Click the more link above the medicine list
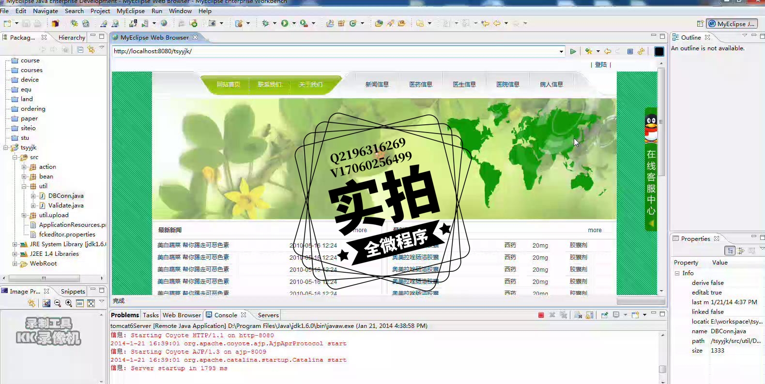The image size is (765, 384). 595,230
